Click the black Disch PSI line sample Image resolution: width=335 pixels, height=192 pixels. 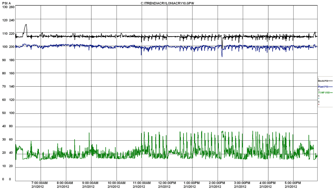tap(330, 81)
